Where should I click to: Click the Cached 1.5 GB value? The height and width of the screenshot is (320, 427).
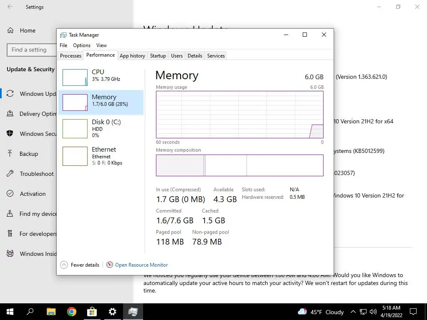click(213, 220)
